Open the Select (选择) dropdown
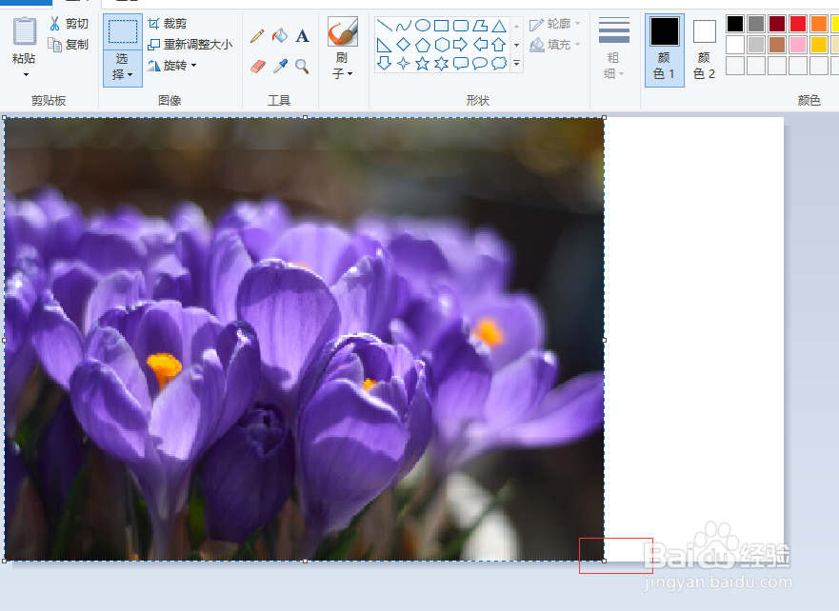The width and height of the screenshot is (839, 611). tap(123, 67)
